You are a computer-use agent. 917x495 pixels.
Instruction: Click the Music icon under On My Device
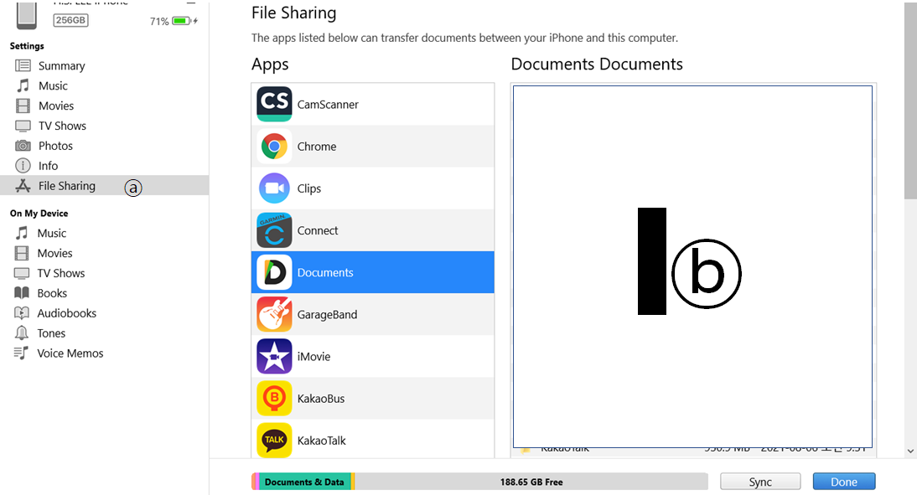click(22, 233)
